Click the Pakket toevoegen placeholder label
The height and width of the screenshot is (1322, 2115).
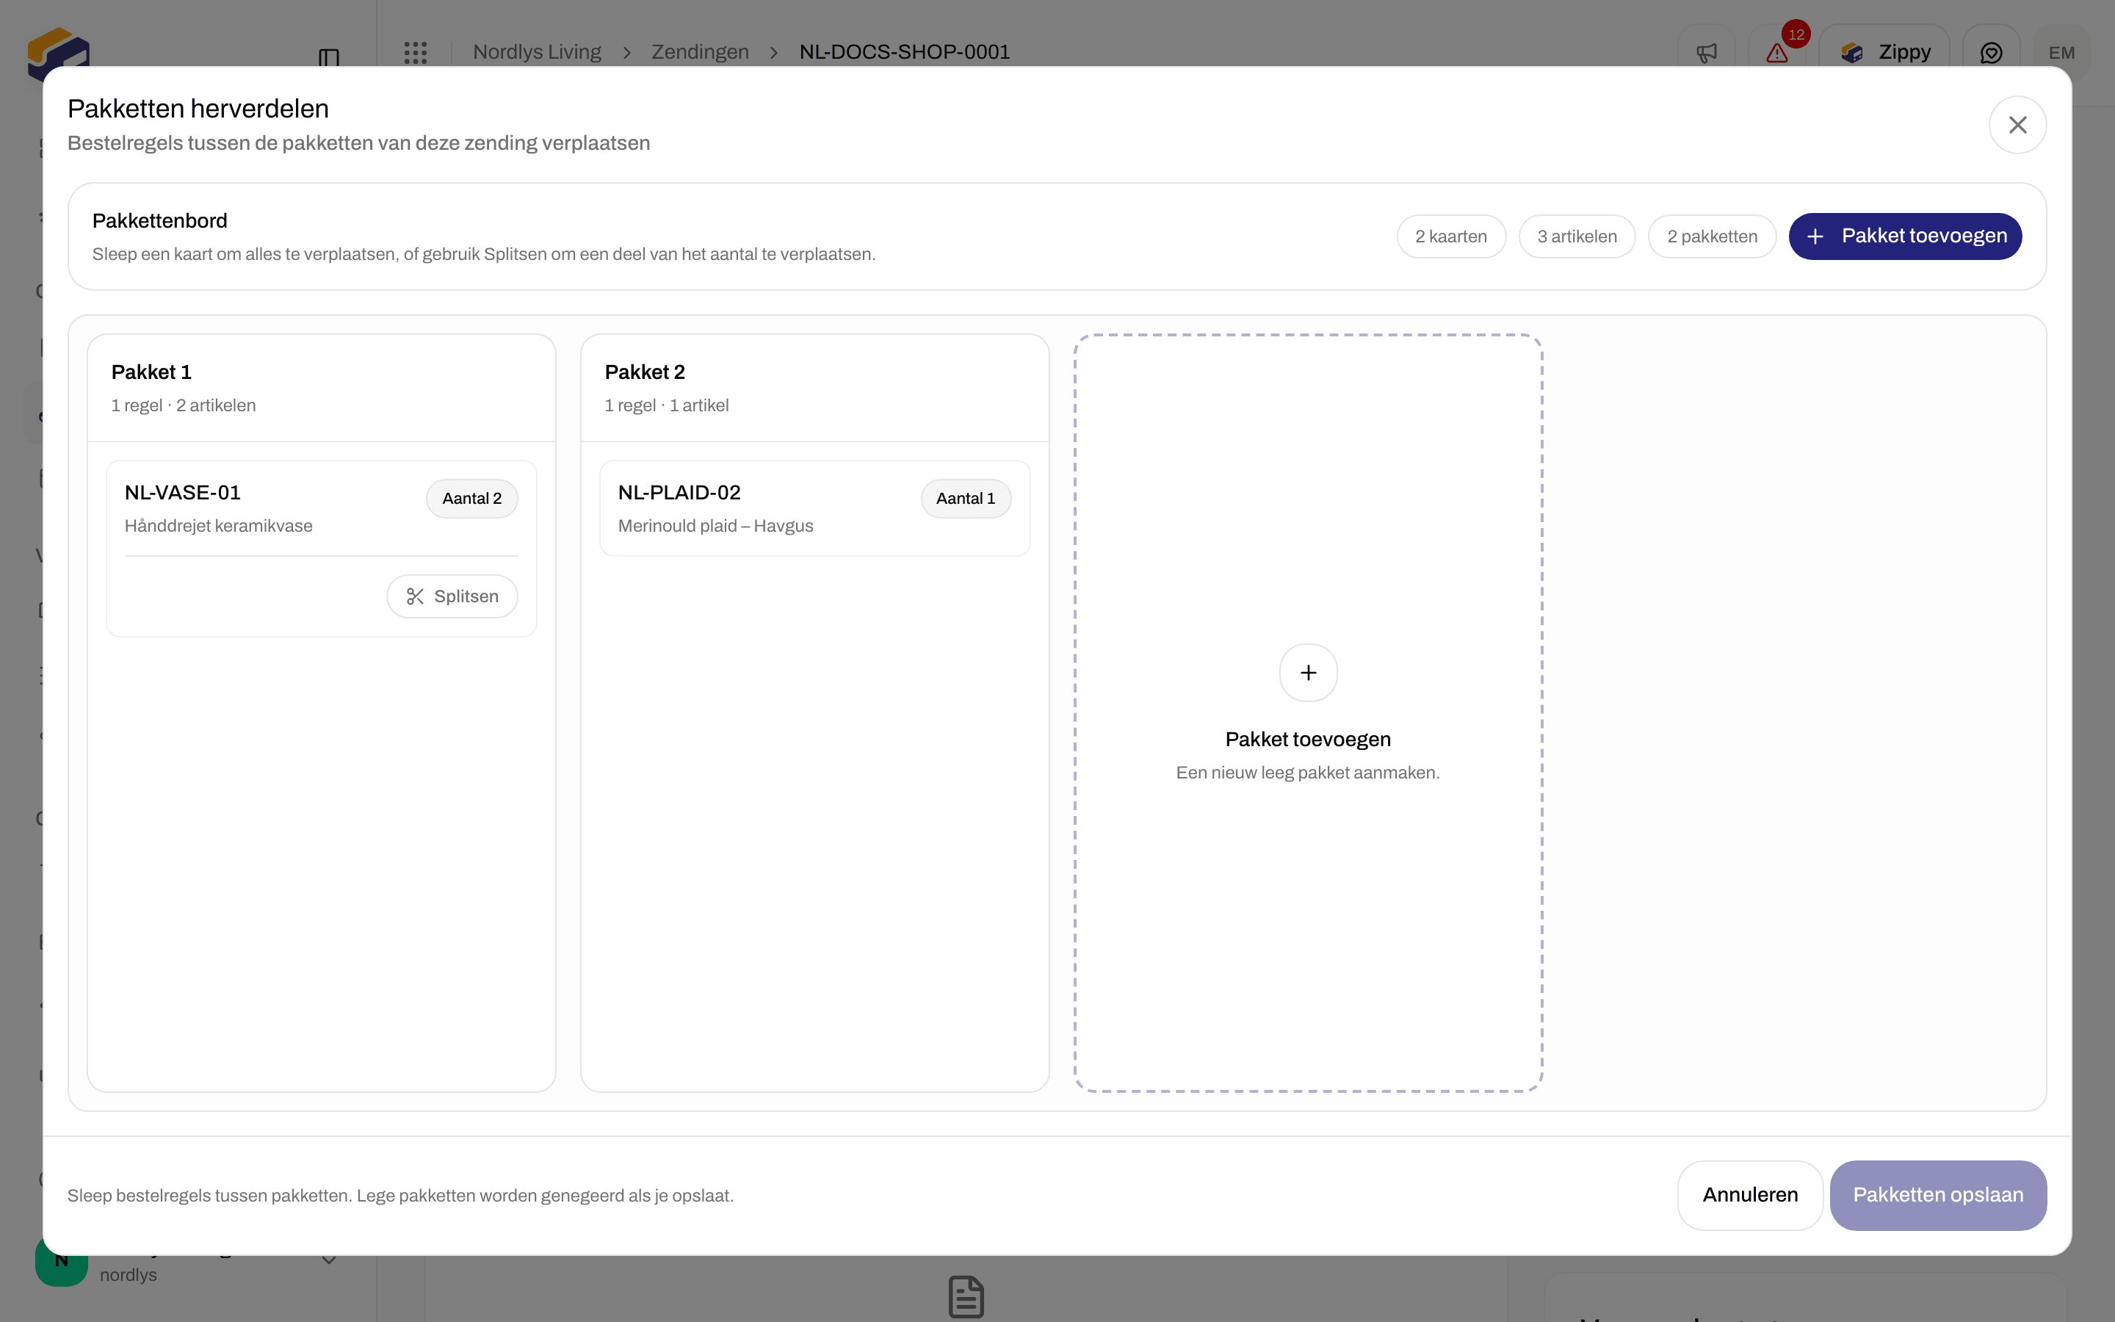pos(1307,739)
